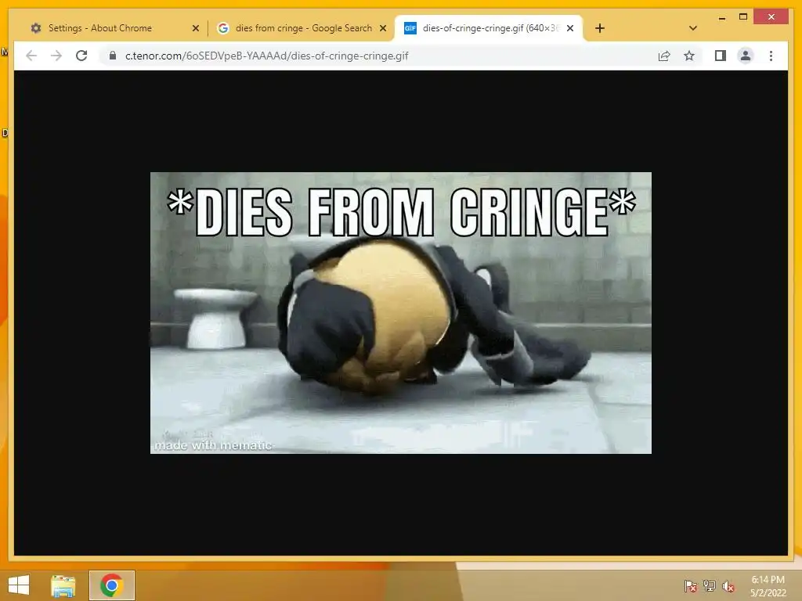
Task: Open the Windows Start menu
Action: [19, 585]
